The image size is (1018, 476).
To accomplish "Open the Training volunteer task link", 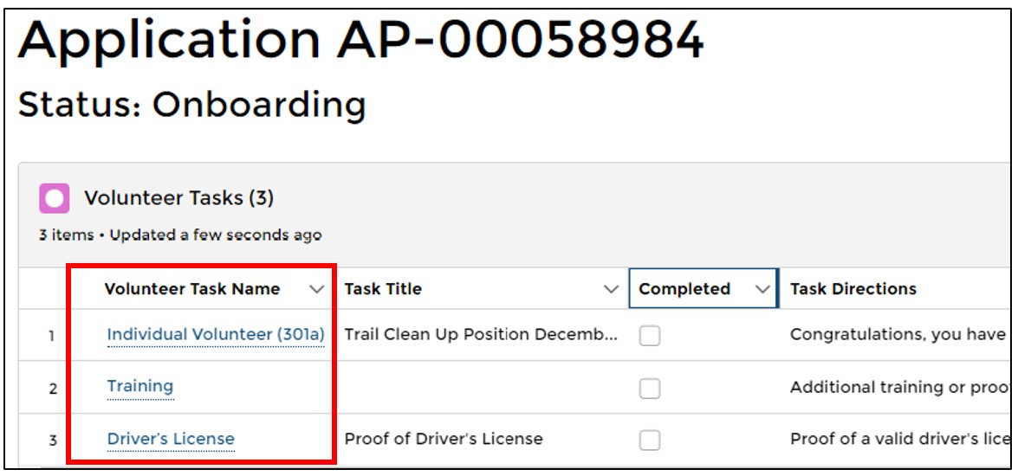I will pos(140,387).
